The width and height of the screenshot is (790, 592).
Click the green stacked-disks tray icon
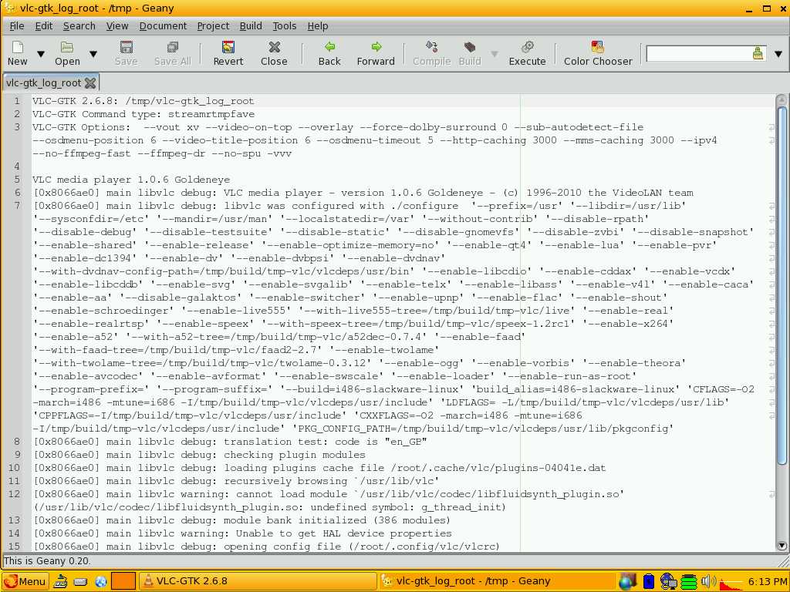click(689, 581)
